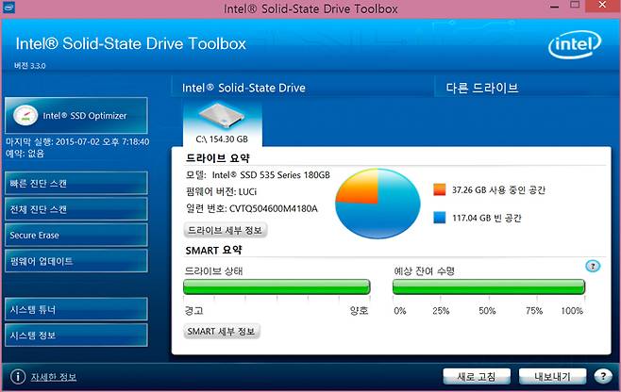Select the Intel Solid-State Drive tab

point(302,88)
